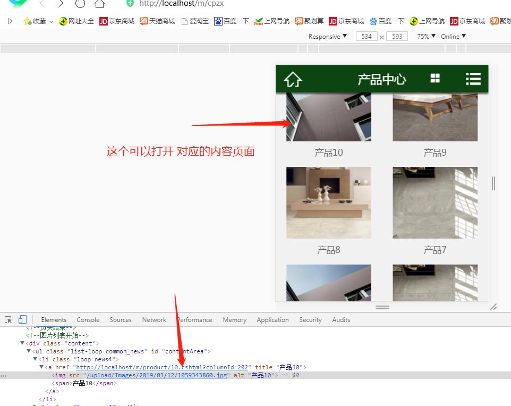511x406 pixels.
Task: Collapse the li class="loop news4" node
Action: tap(35, 359)
